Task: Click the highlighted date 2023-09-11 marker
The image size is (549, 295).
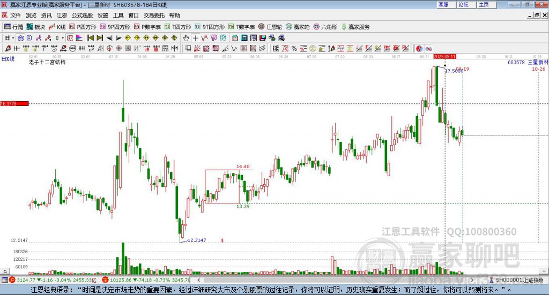Action: tap(444, 57)
